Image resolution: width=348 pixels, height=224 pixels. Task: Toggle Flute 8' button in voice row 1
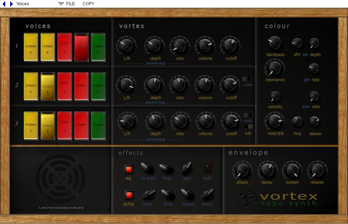(64, 47)
